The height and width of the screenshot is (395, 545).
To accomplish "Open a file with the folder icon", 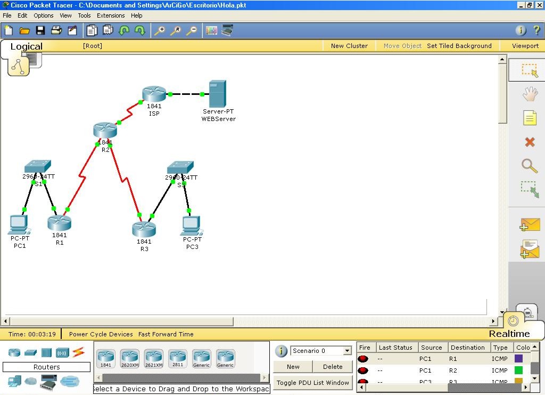I will pyautogui.click(x=24, y=30).
